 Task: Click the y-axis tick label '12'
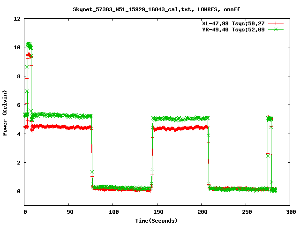17,19
